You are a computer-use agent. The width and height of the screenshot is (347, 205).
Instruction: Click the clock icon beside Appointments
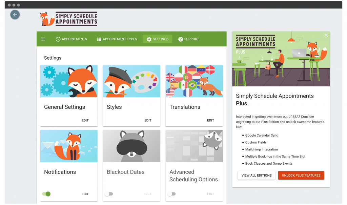pyautogui.click(x=58, y=39)
